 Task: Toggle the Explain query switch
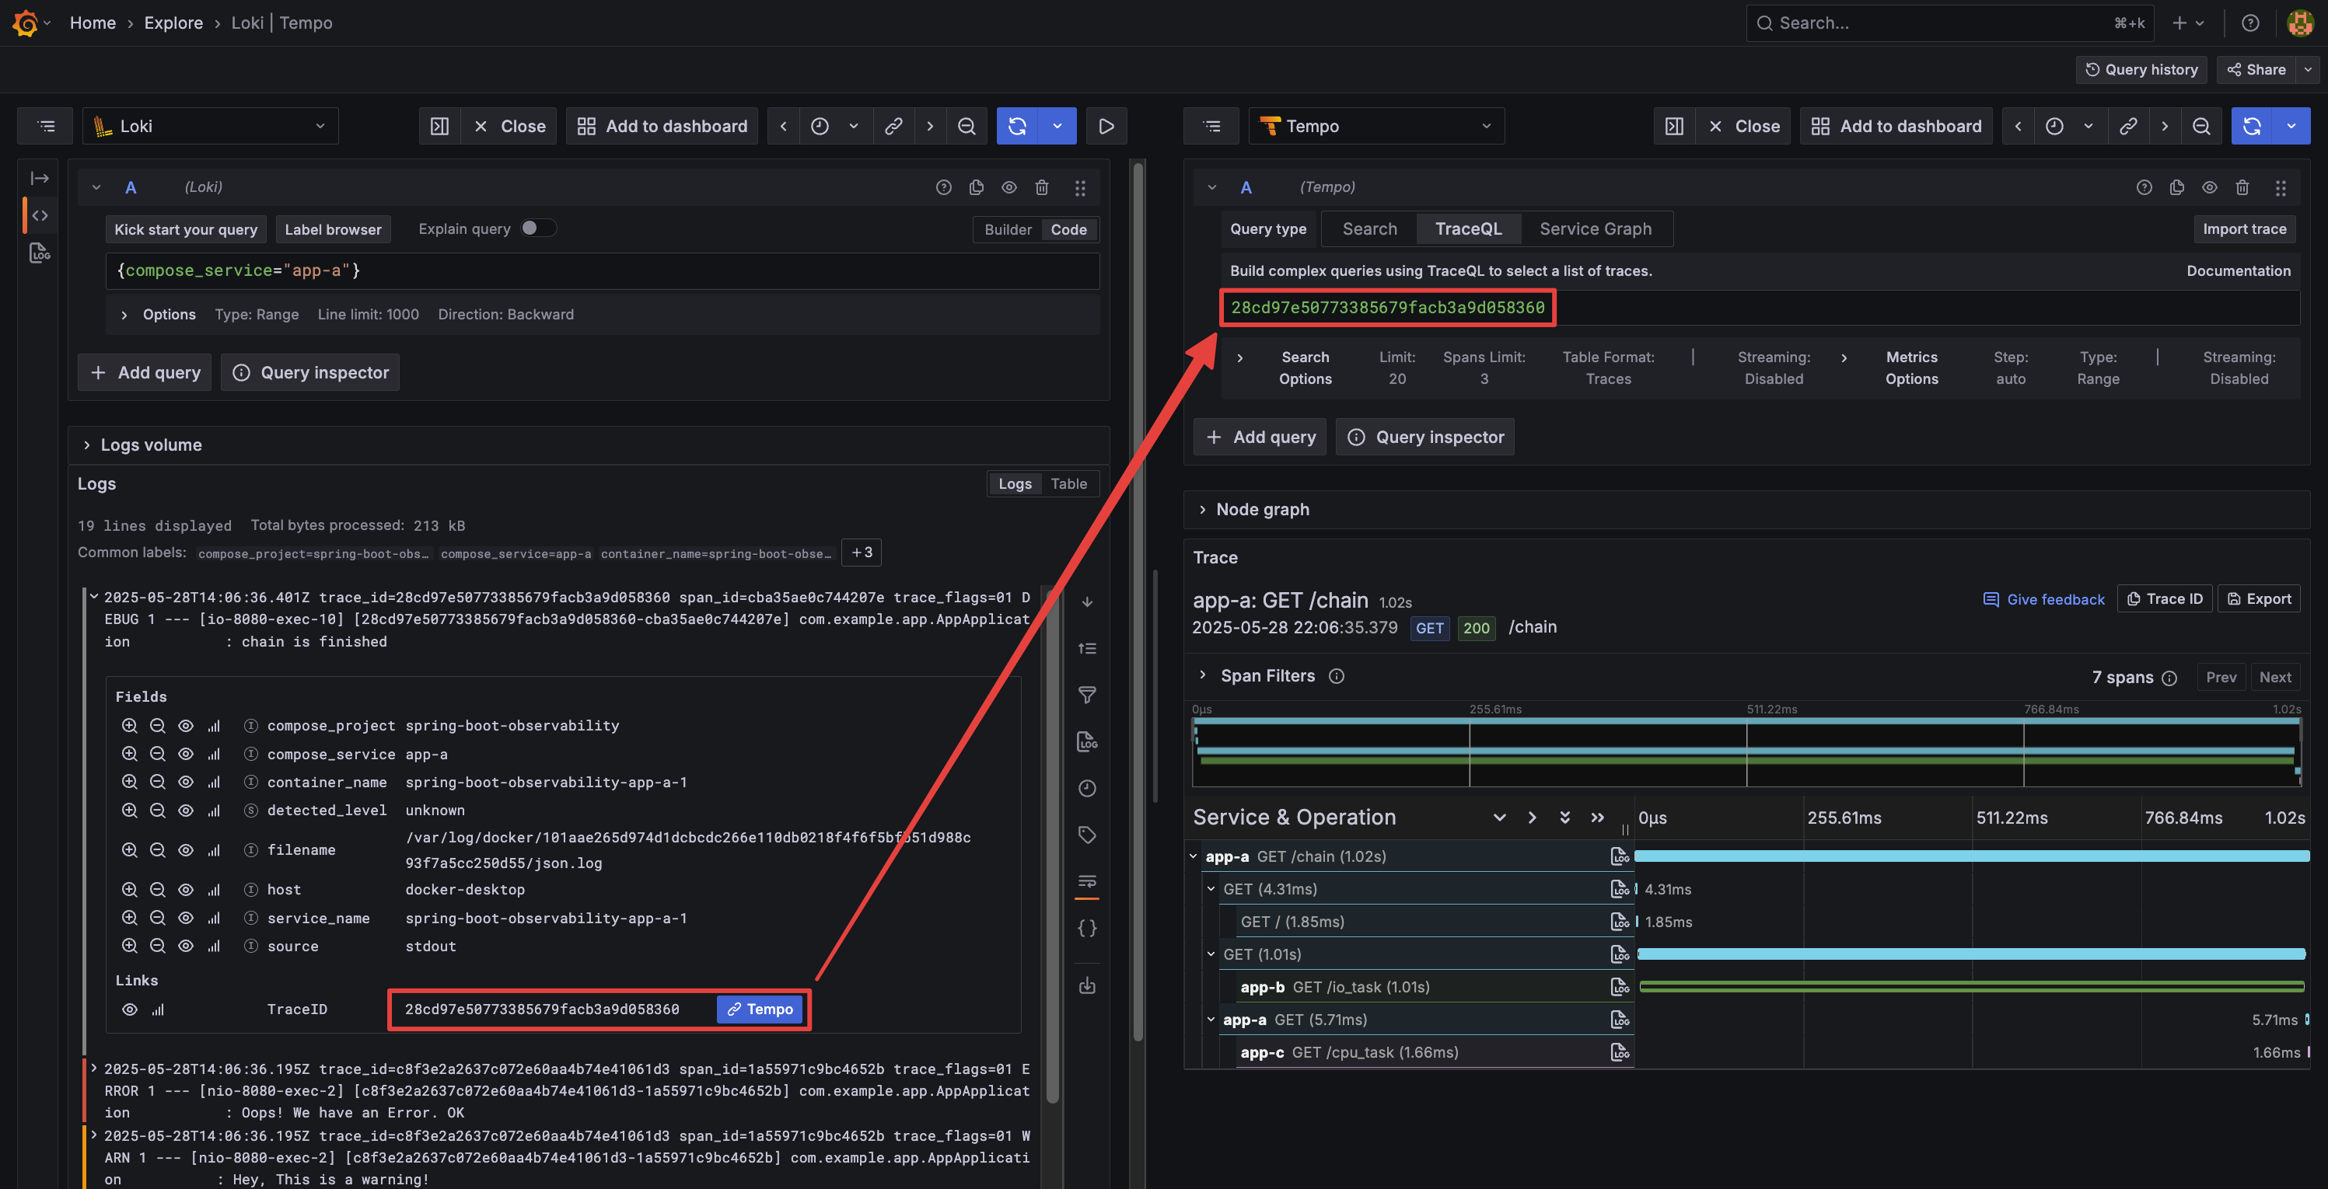coord(538,228)
